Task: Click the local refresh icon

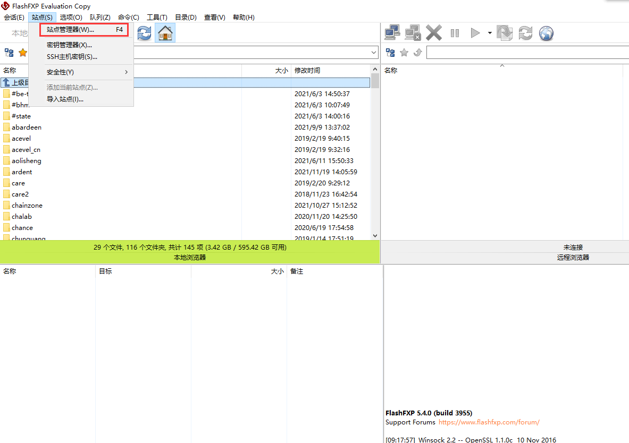Action: pos(144,33)
